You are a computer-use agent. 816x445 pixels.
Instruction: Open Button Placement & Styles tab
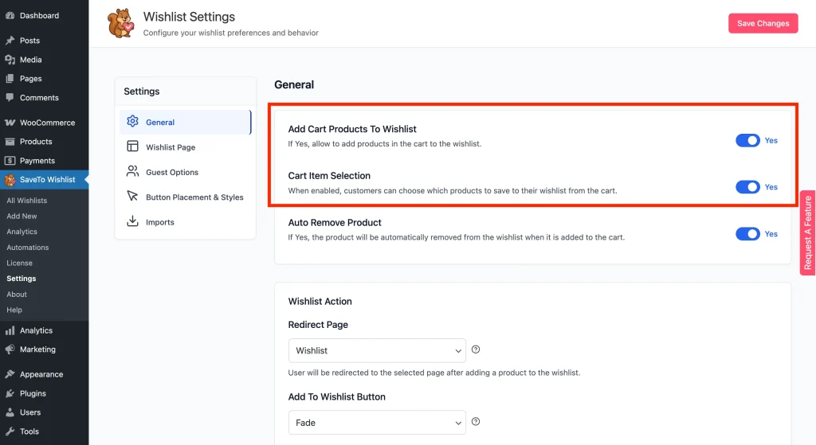185,197
